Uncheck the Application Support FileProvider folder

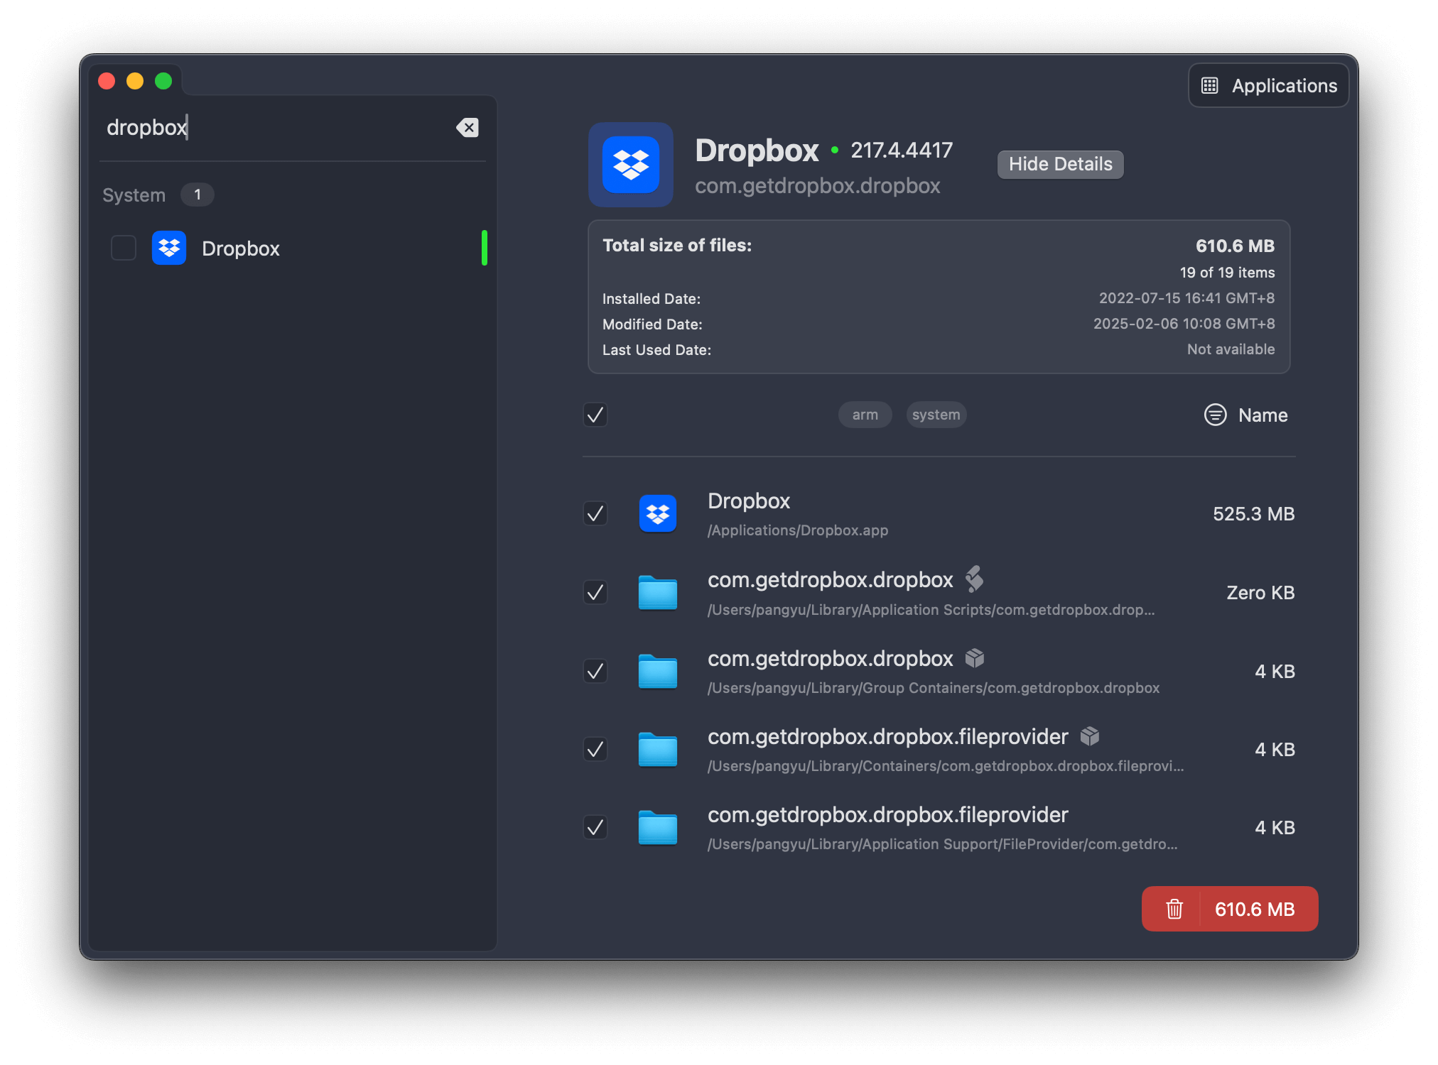click(x=595, y=827)
